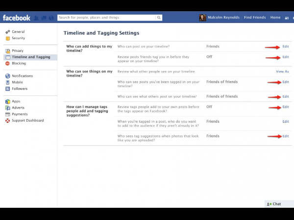Edit who can see what others post
This screenshot has width=294, height=220.
[x=286, y=96]
